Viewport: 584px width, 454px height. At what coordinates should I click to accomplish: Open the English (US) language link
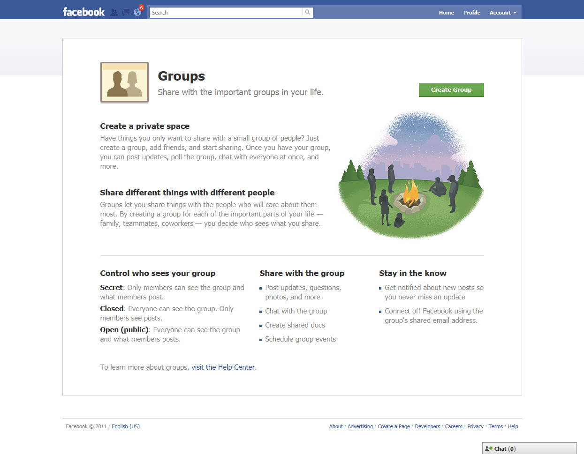point(126,426)
